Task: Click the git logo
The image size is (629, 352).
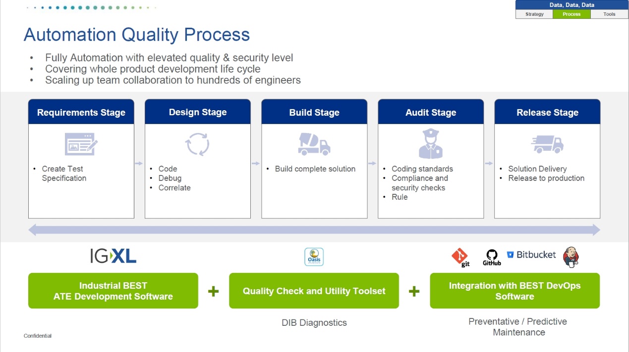Action: (x=460, y=257)
